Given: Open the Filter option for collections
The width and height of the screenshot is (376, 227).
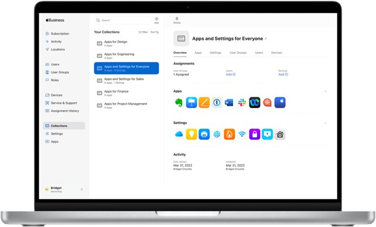Looking at the screenshot, I should tap(143, 32).
